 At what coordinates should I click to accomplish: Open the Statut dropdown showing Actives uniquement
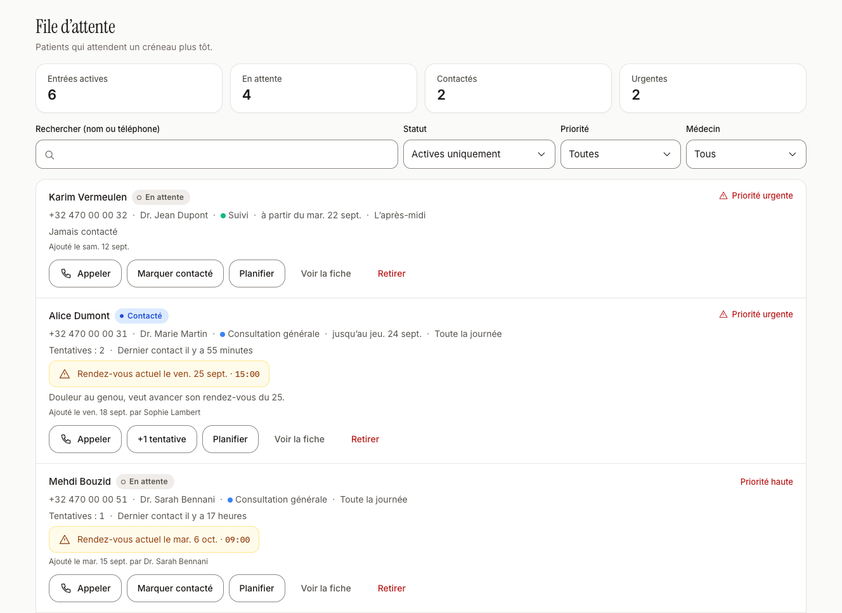[x=479, y=154]
